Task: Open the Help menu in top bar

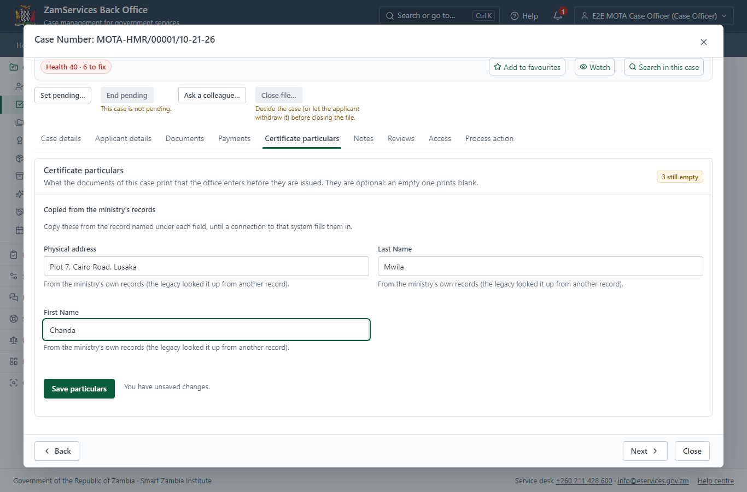Action: click(x=524, y=16)
